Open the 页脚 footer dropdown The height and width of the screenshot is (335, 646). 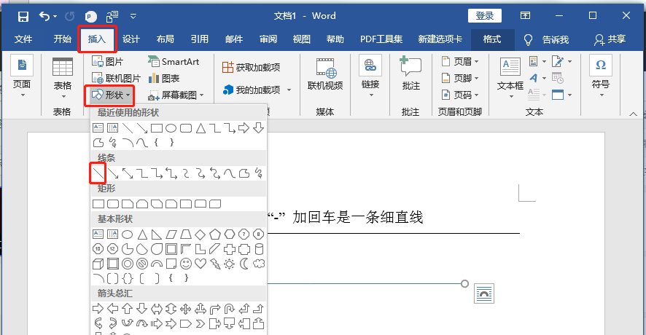(x=460, y=78)
